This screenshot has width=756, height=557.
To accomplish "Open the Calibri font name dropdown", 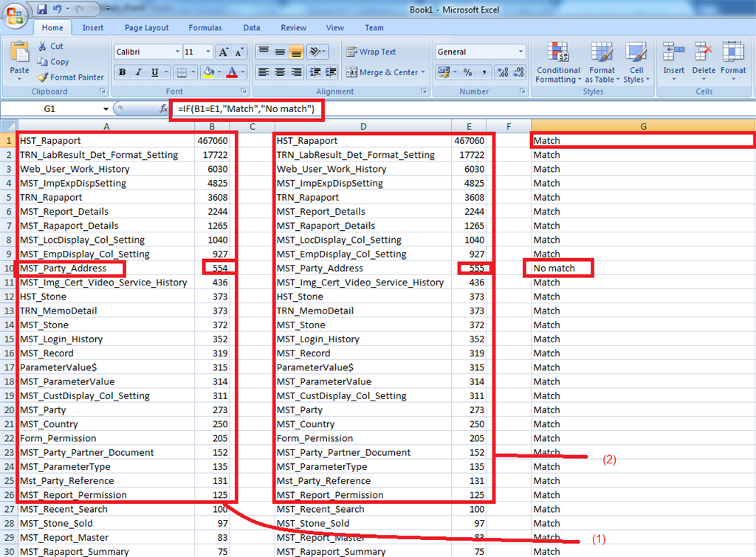I will (177, 52).
